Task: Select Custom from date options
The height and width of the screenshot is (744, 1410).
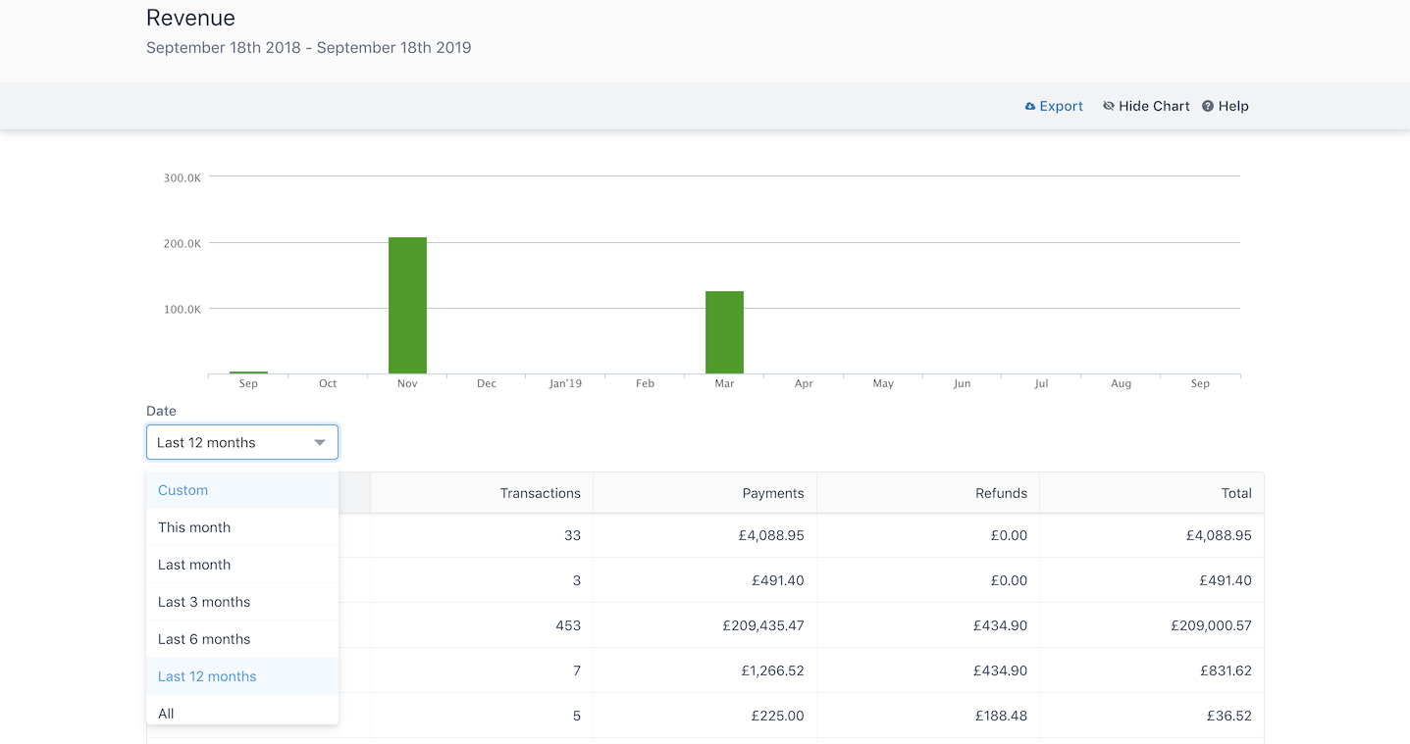Action: pos(242,490)
